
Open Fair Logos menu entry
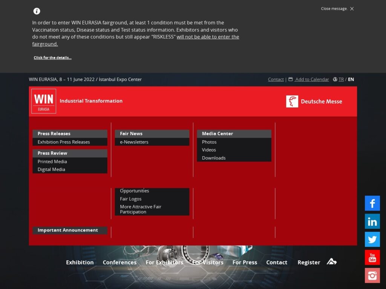(x=152, y=199)
